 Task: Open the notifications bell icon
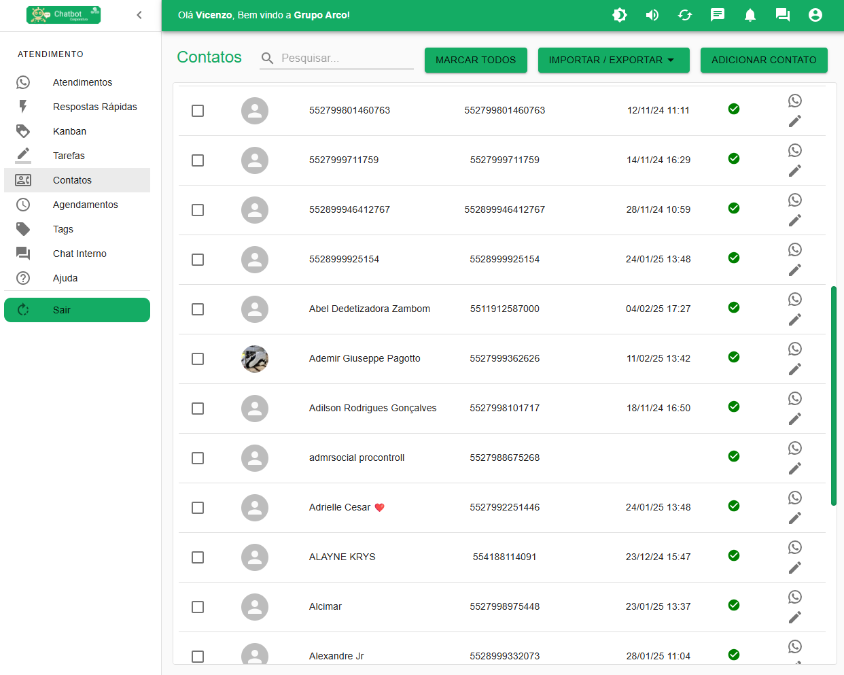coord(750,15)
